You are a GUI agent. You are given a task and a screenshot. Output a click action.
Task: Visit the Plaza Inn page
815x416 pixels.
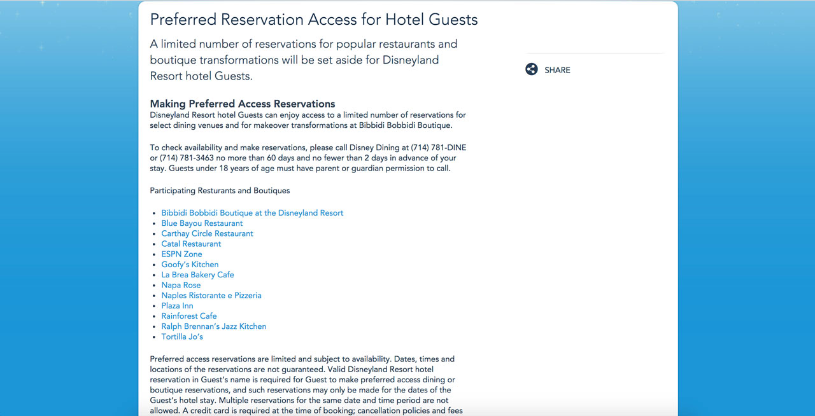point(177,305)
